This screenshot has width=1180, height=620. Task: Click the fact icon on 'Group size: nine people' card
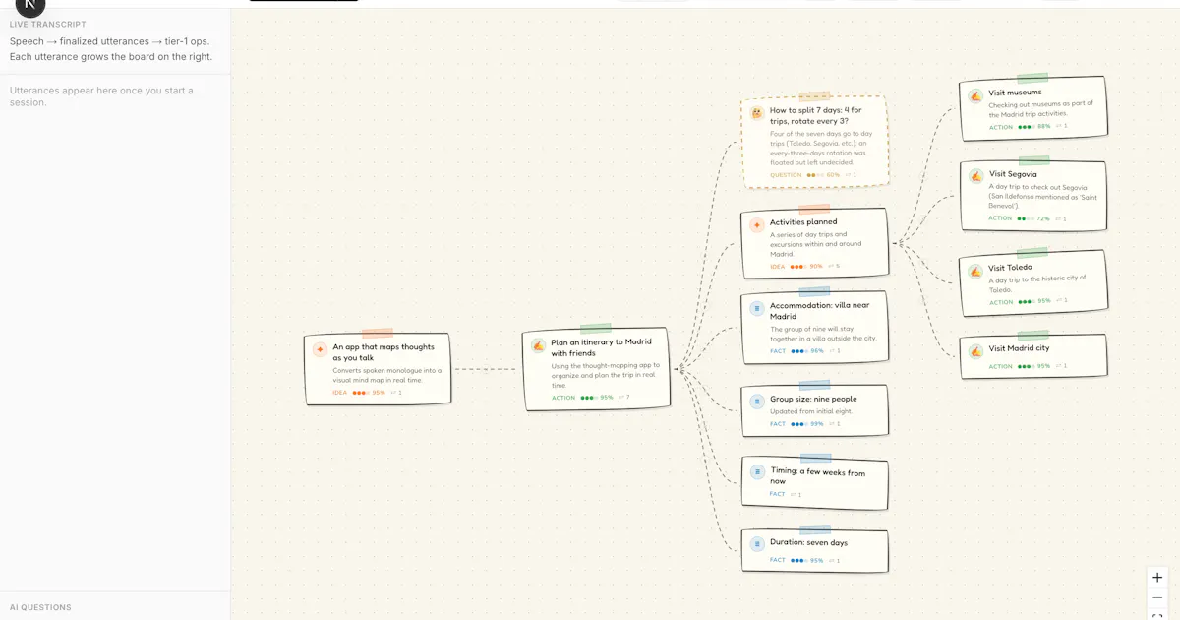point(757,402)
